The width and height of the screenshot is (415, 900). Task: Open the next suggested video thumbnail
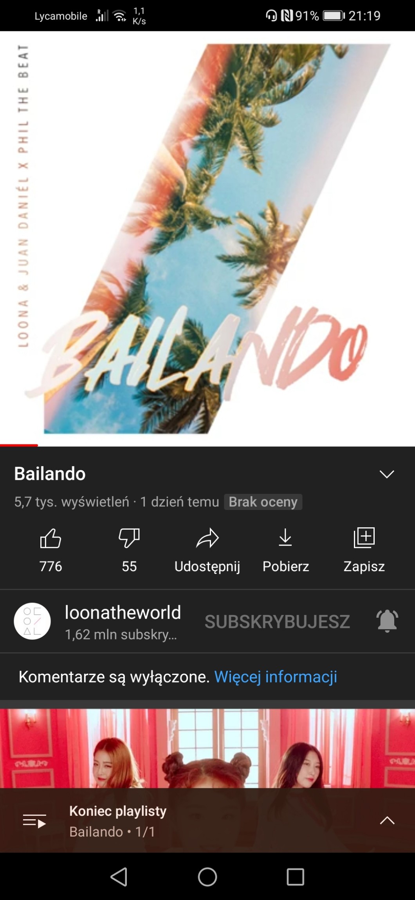coord(207,748)
